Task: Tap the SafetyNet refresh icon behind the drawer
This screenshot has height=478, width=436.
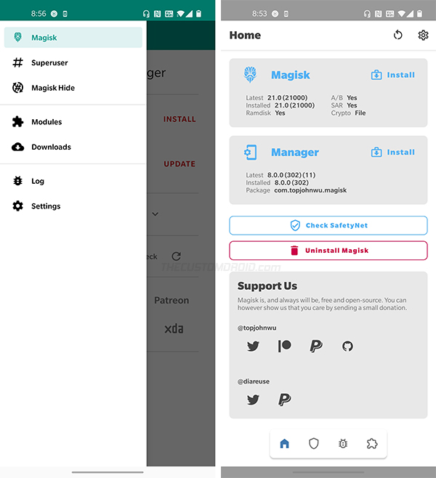Action: click(x=177, y=256)
